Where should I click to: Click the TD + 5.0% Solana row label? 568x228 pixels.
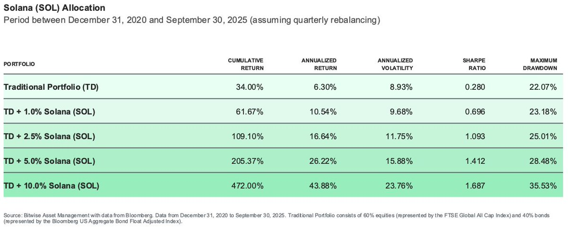coord(49,161)
